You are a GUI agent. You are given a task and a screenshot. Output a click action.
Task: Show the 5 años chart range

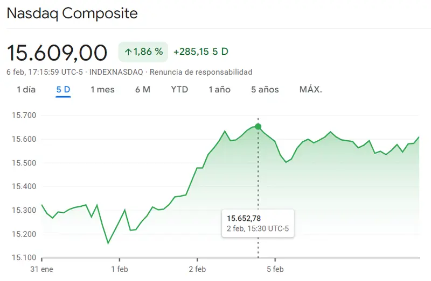(265, 90)
